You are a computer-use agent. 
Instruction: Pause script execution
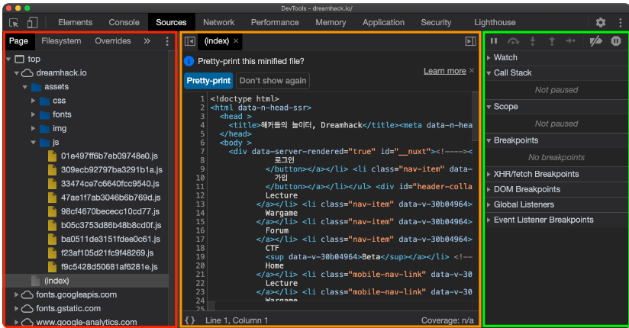point(494,41)
